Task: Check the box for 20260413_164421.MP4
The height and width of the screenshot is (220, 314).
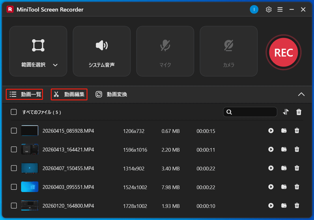Action: [14, 149]
